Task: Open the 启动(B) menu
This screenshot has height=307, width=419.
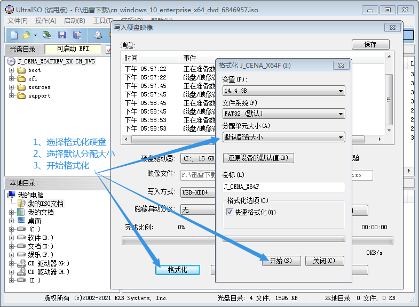Action: [x=75, y=21]
